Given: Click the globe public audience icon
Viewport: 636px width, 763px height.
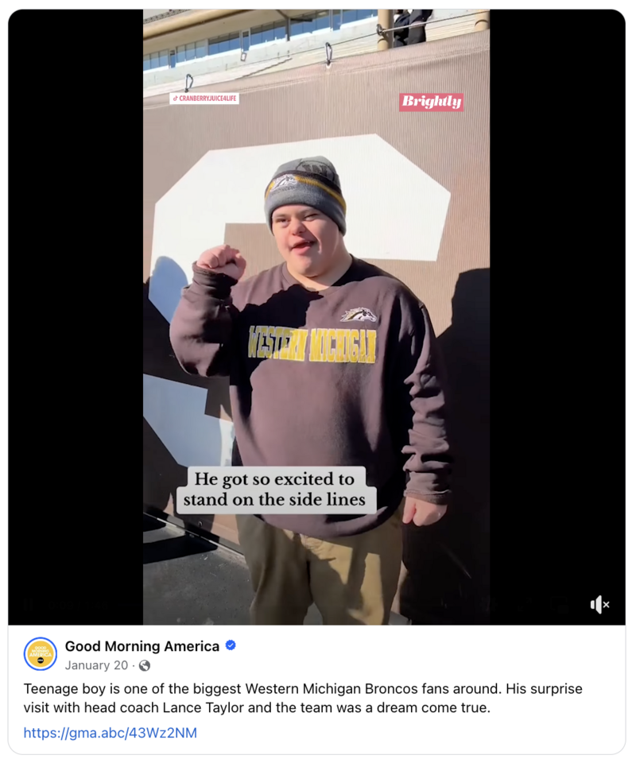Looking at the screenshot, I should tap(145, 665).
